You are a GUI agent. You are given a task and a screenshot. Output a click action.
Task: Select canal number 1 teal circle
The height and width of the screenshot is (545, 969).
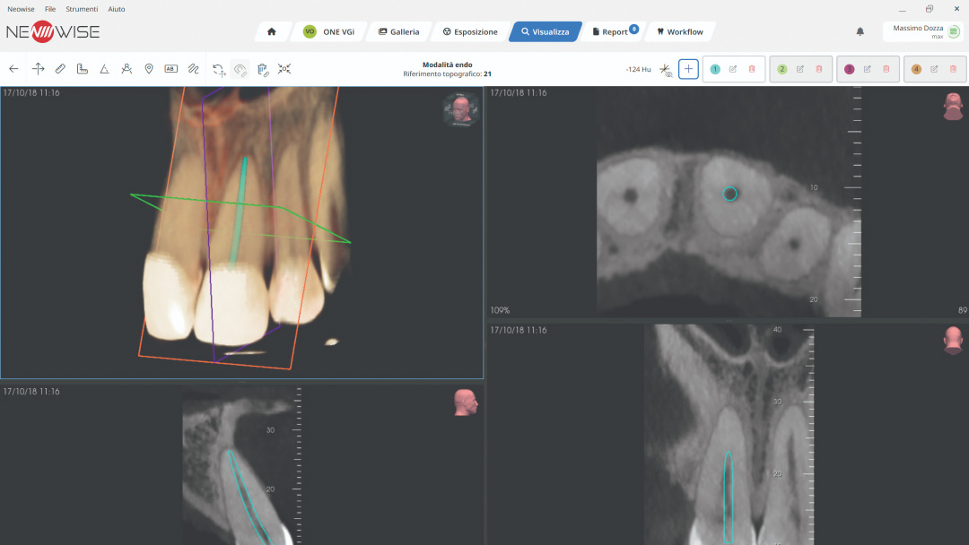[x=715, y=69]
